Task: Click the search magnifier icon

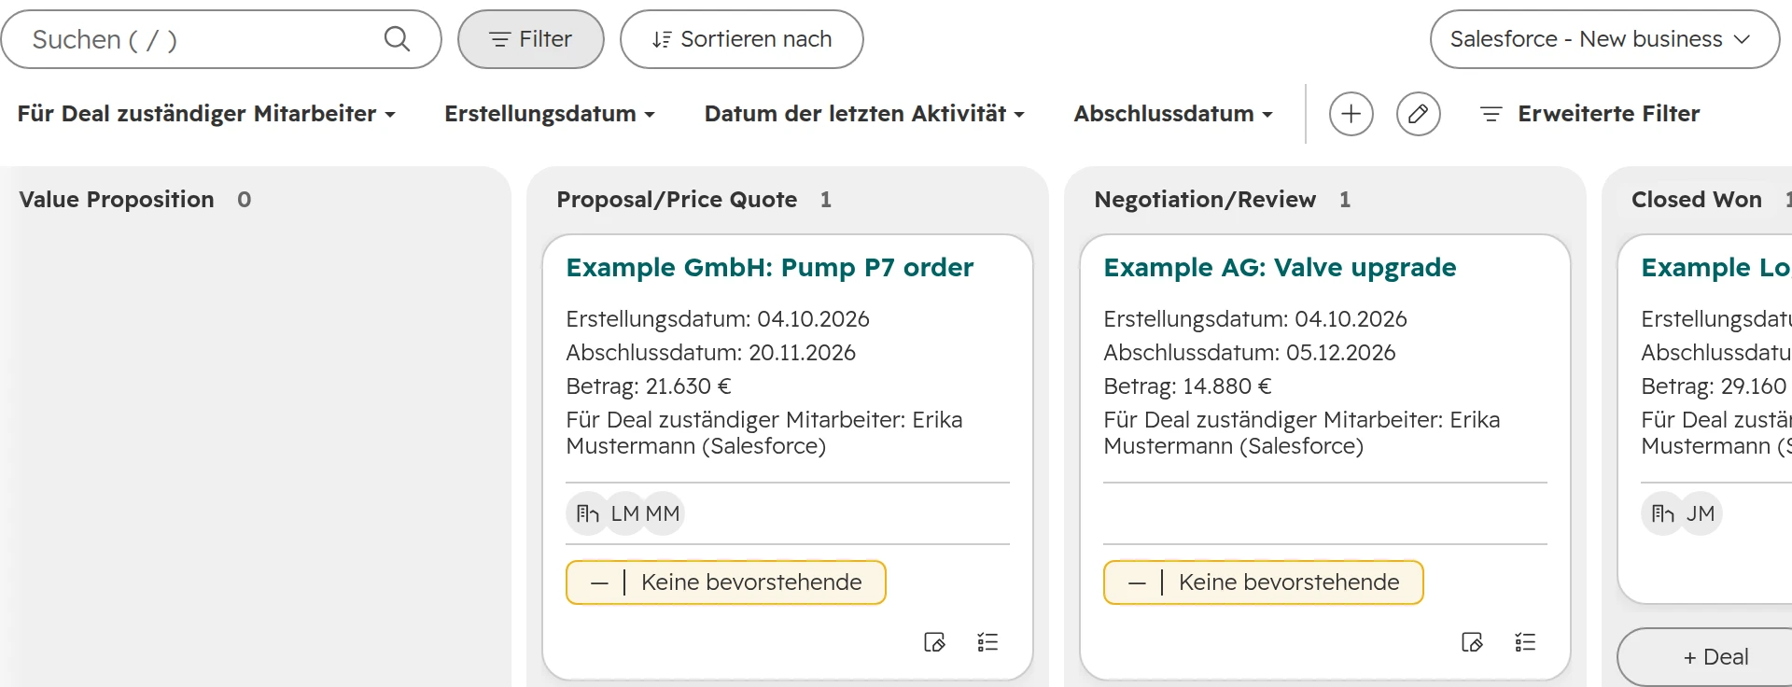Action: pyautogui.click(x=397, y=39)
